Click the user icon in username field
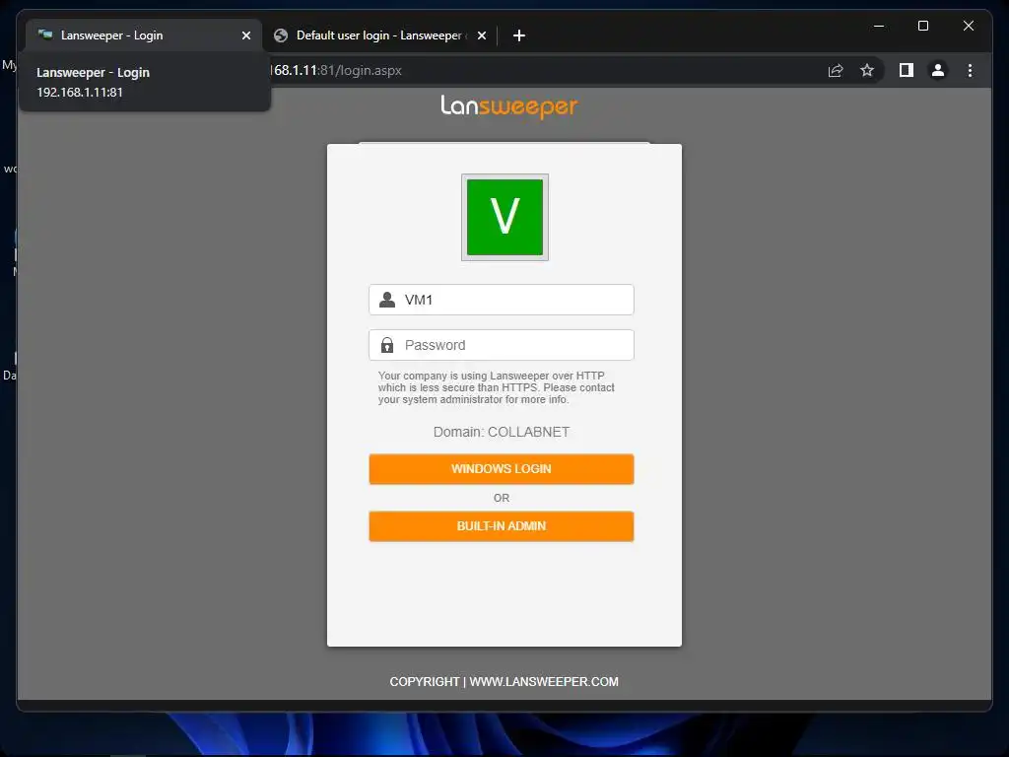The image size is (1009, 757). coord(386,300)
